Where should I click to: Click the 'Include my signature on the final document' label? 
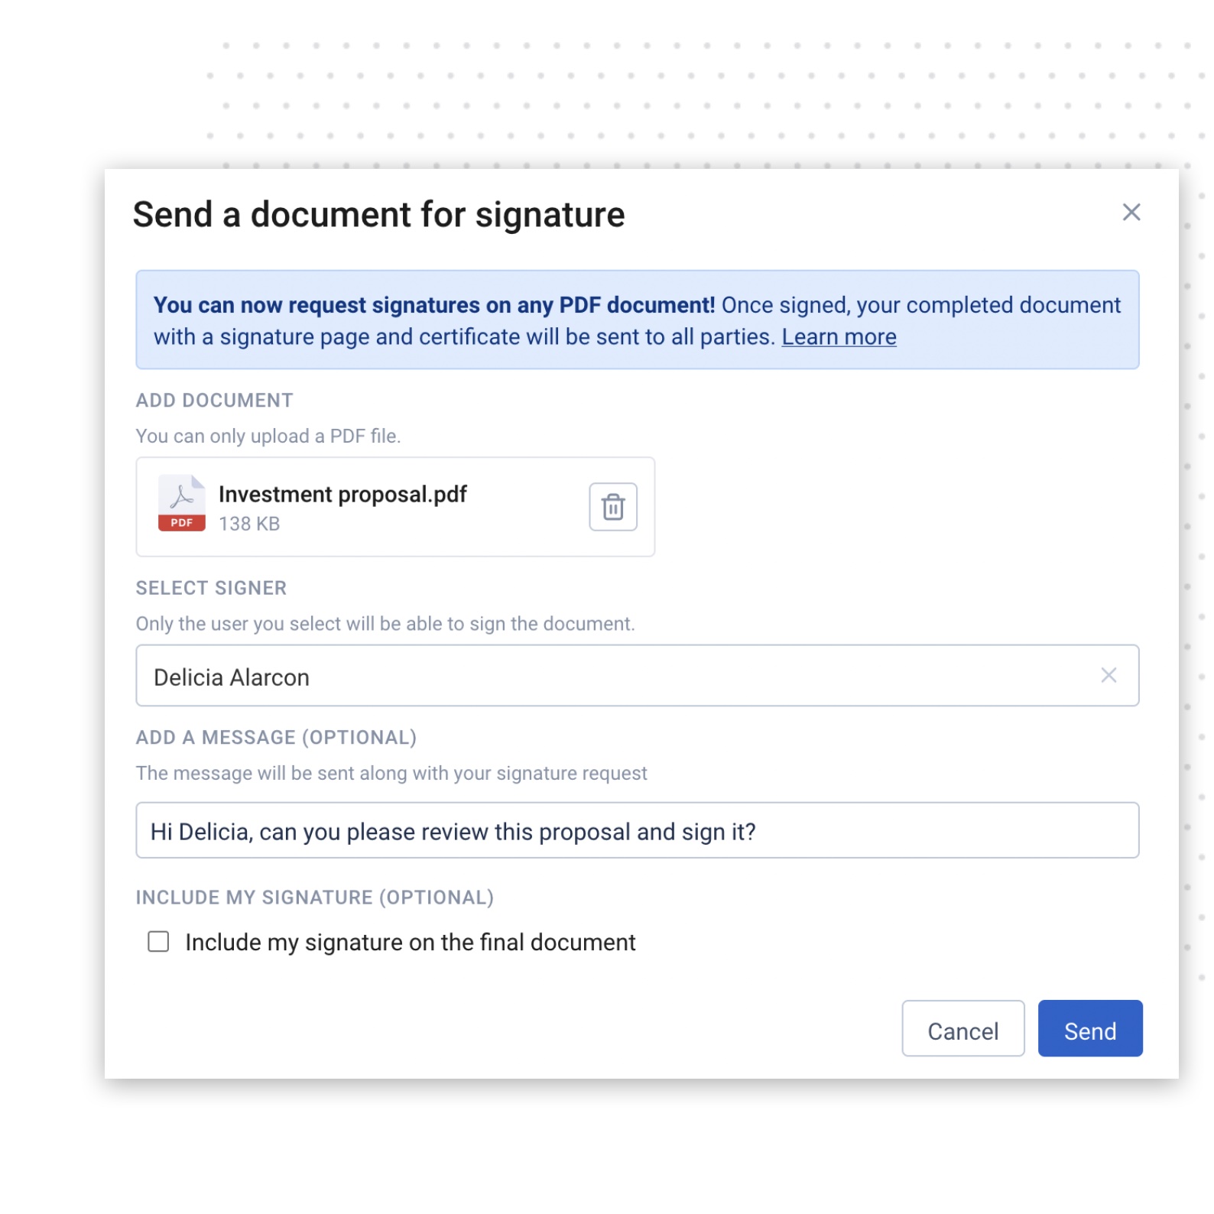(411, 942)
